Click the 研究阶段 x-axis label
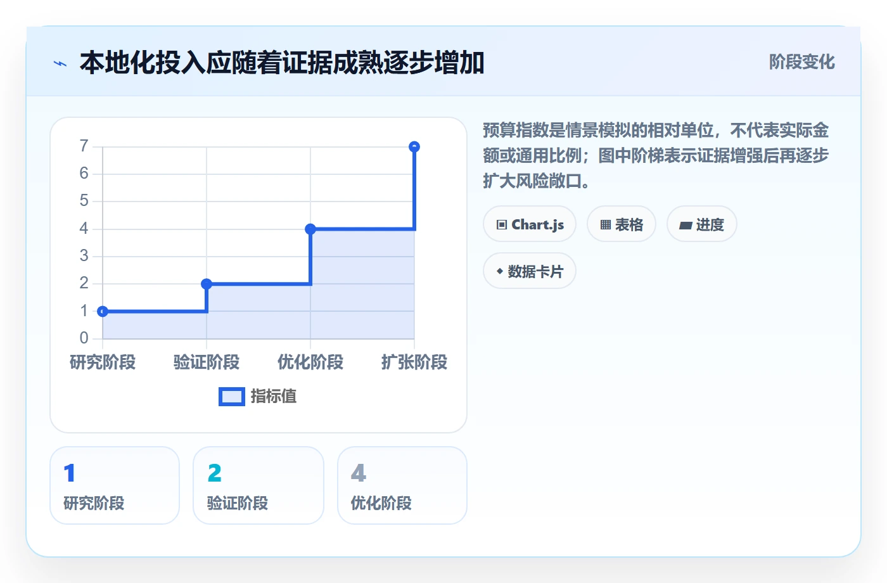 103,362
